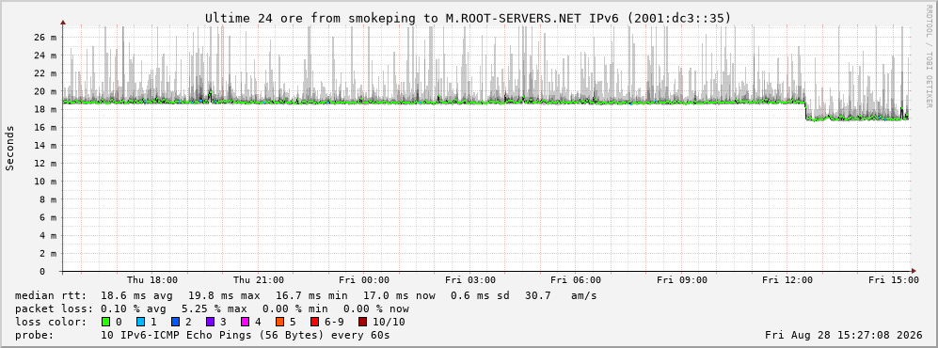The height and width of the screenshot is (348, 938).
Task: Click the Fri 12:00 time axis label
Action: [787, 280]
